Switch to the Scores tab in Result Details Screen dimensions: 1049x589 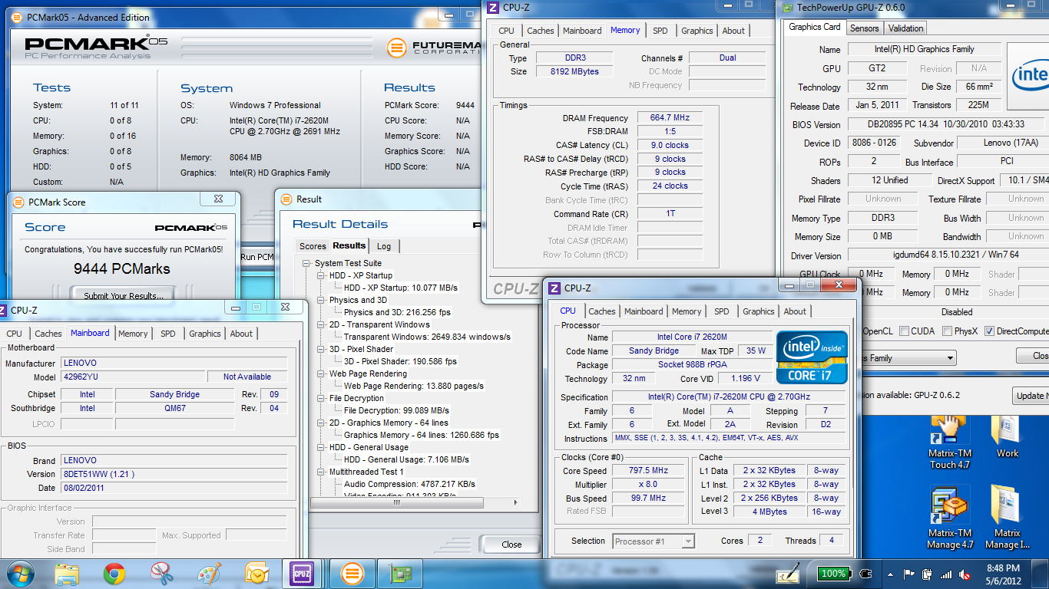click(313, 246)
